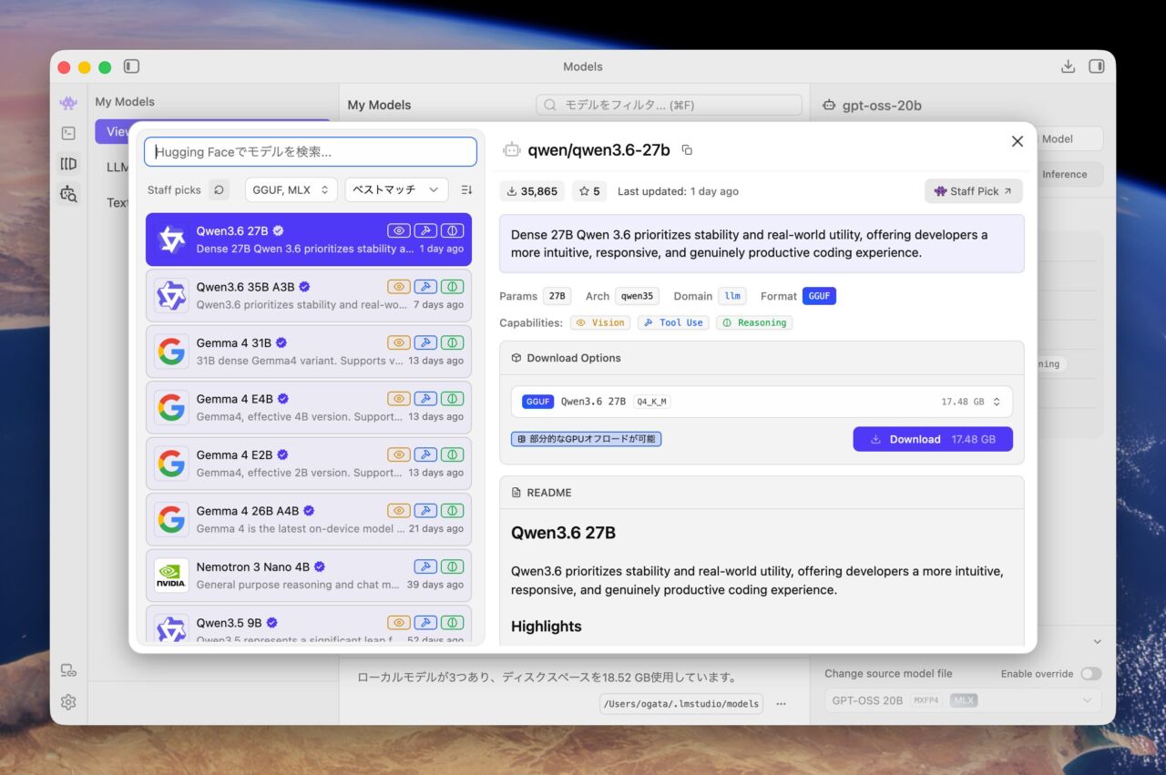
Task: Click the refresh icon beside Staff picks
Action: [219, 189]
